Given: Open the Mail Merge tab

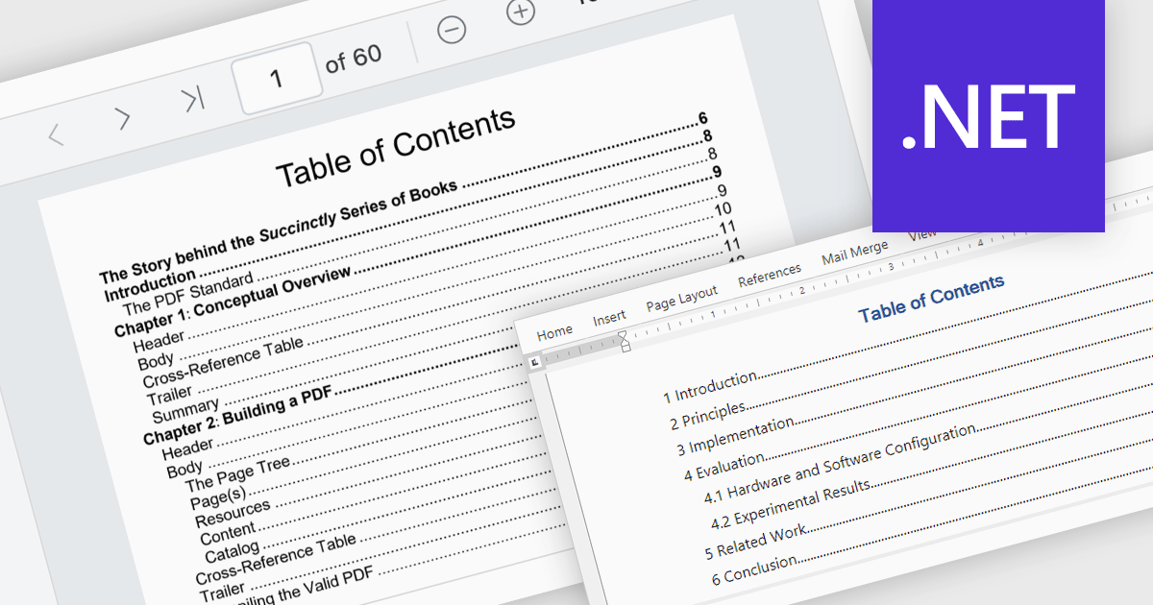Looking at the screenshot, I should pyautogui.click(x=854, y=253).
